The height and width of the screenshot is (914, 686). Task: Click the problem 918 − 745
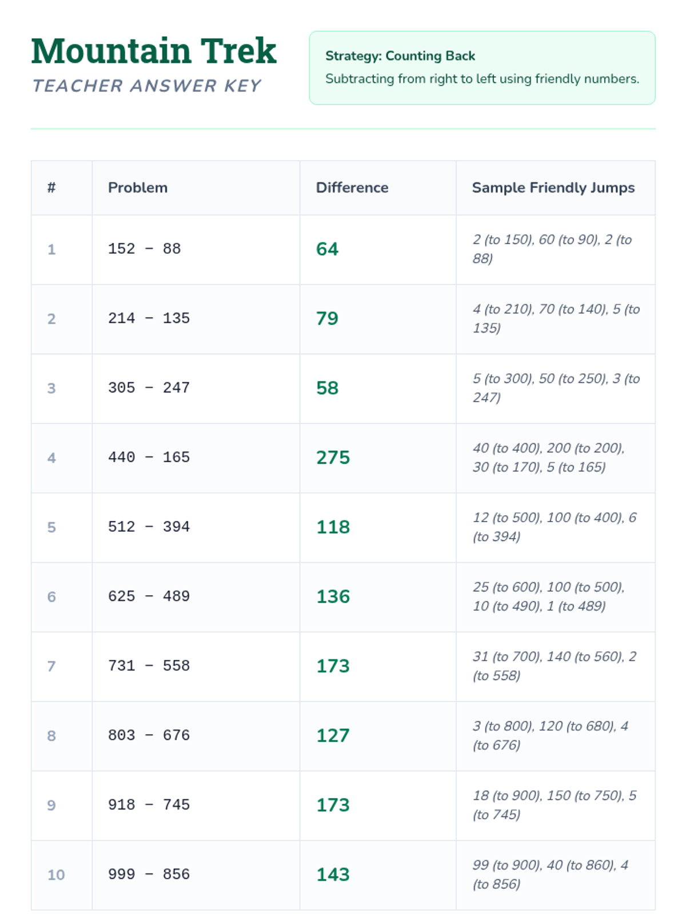[x=149, y=805]
